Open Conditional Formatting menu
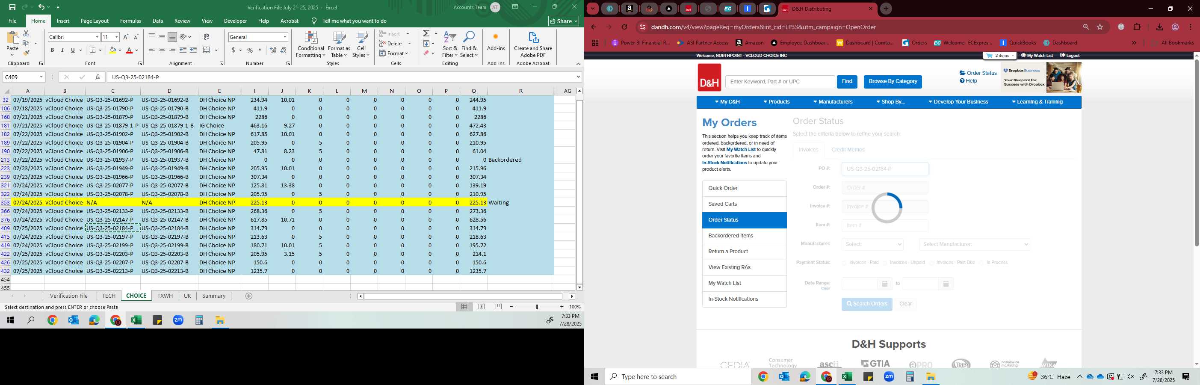Screen dimensions: 1200x385 (x=311, y=44)
